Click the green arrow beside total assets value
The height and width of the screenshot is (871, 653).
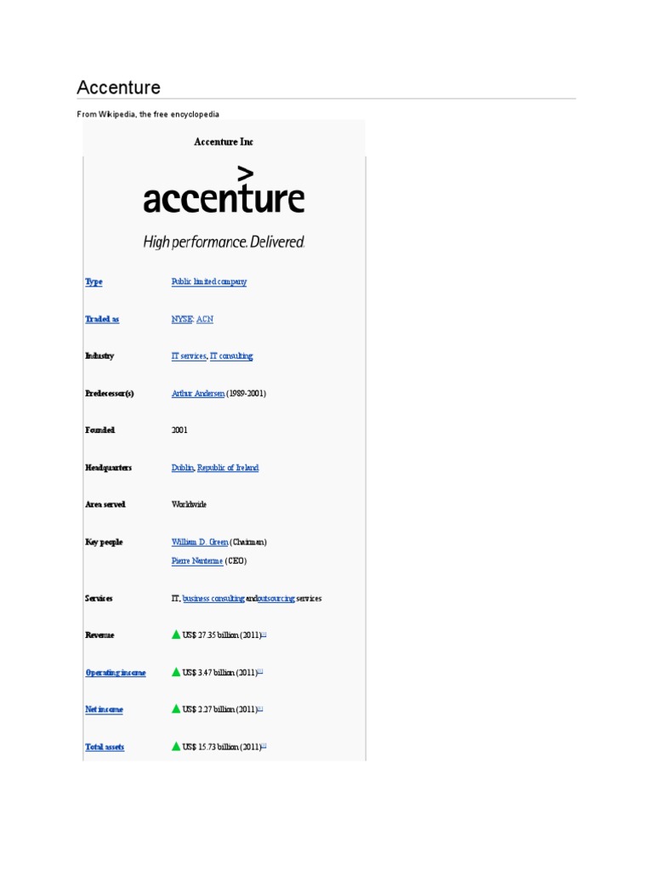click(x=176, y=746)
